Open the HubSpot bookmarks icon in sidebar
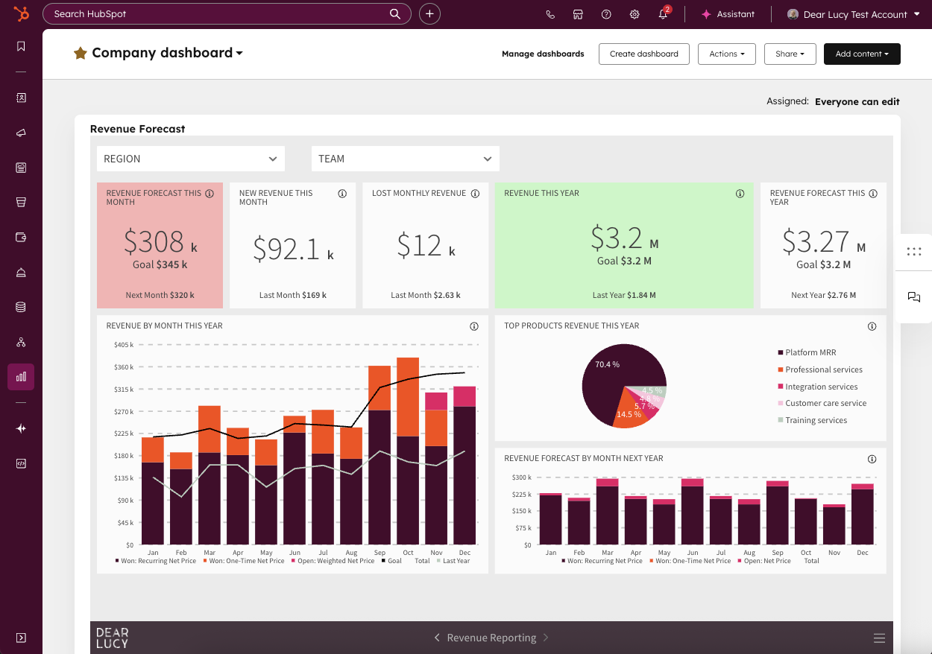 pyautogui.click(x=21, y=46)
